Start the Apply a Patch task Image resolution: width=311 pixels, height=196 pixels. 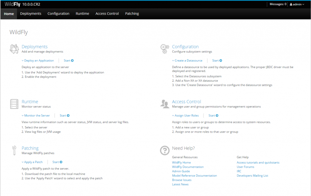57,162
